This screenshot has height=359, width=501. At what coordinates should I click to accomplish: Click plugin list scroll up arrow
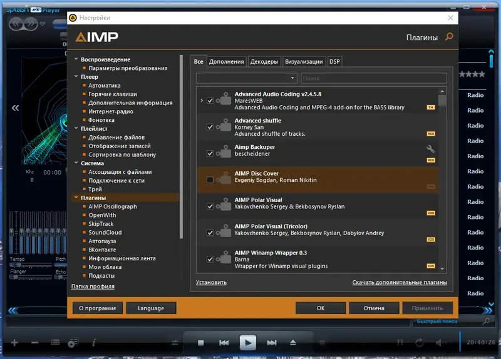tap(442, 91)
